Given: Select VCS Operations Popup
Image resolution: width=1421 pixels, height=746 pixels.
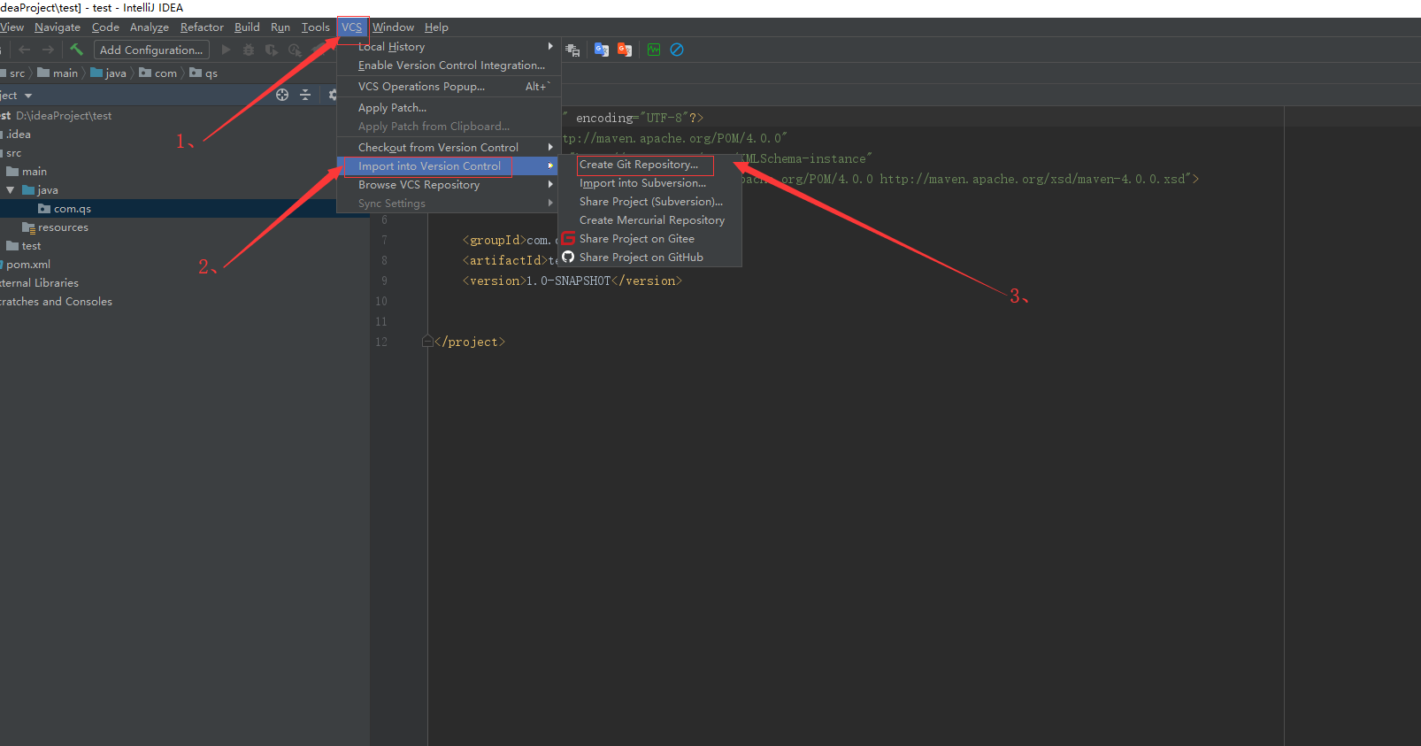Looking at the screenshot, I should pos(449,86).
